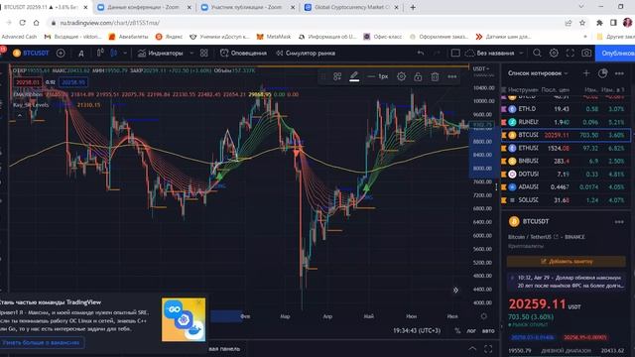Viewport: 635px width, 357px height.
Task: Open the watchlist more options dots
Action: [x=619, y=73]
